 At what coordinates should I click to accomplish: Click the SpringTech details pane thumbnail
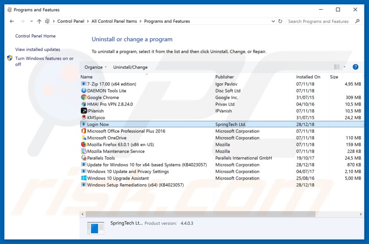coord(95,228)
